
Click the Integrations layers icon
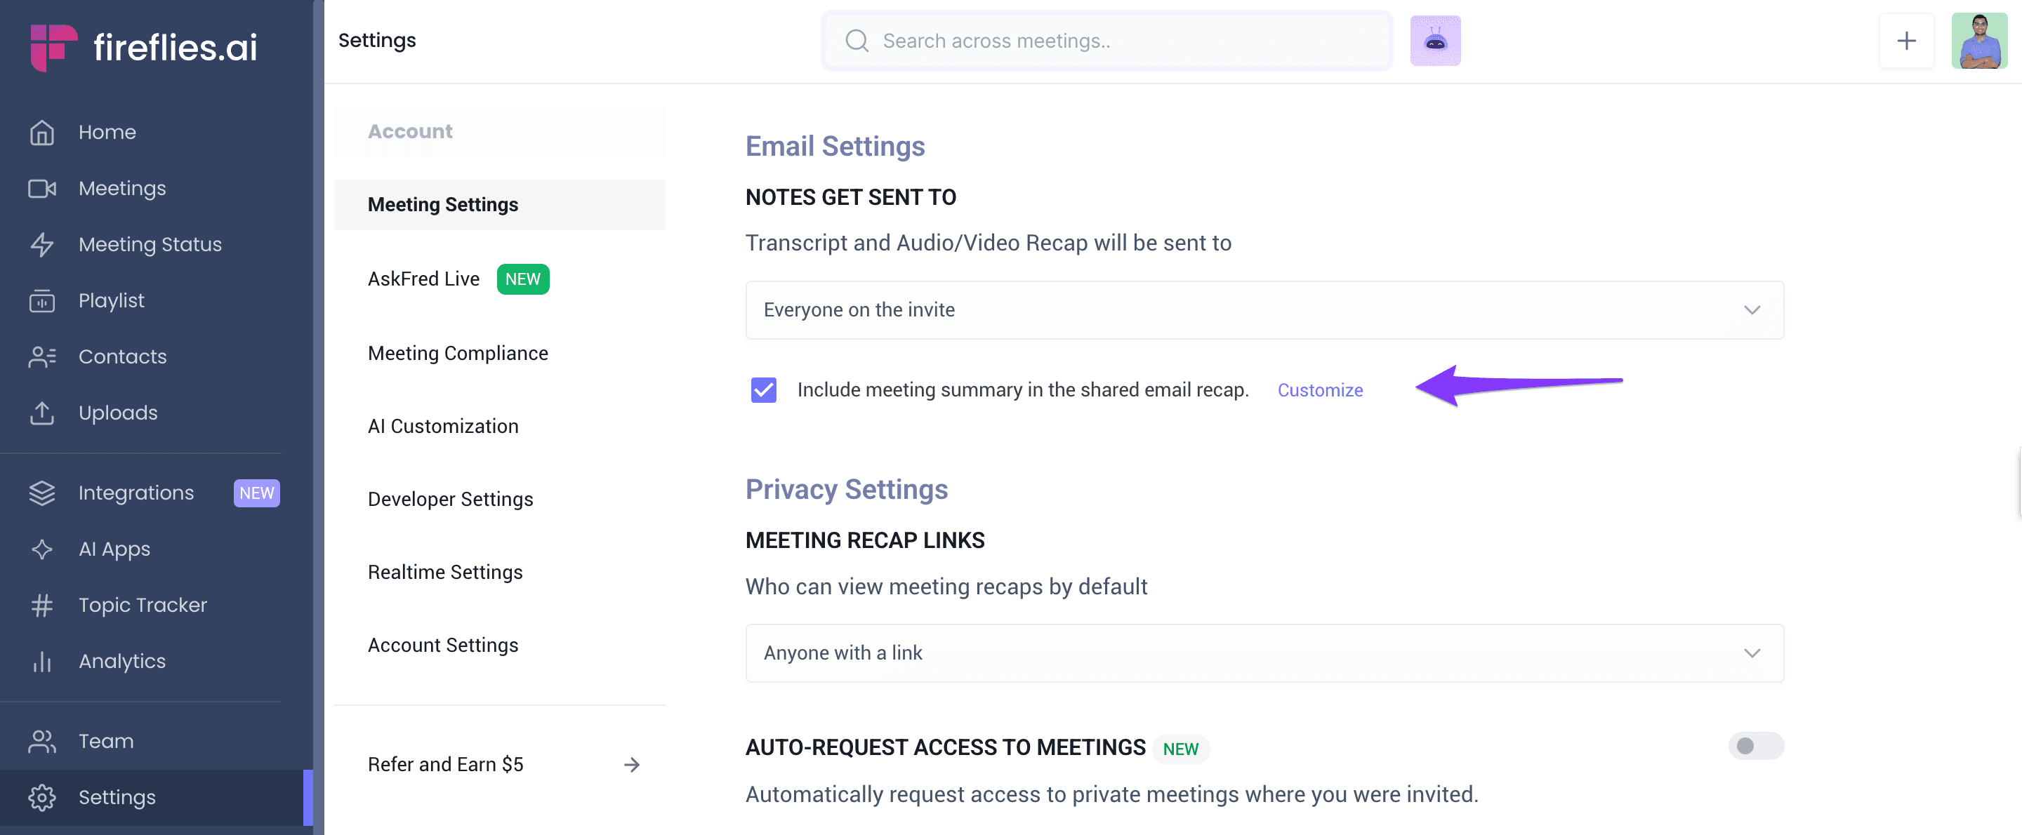pos(41,493)
